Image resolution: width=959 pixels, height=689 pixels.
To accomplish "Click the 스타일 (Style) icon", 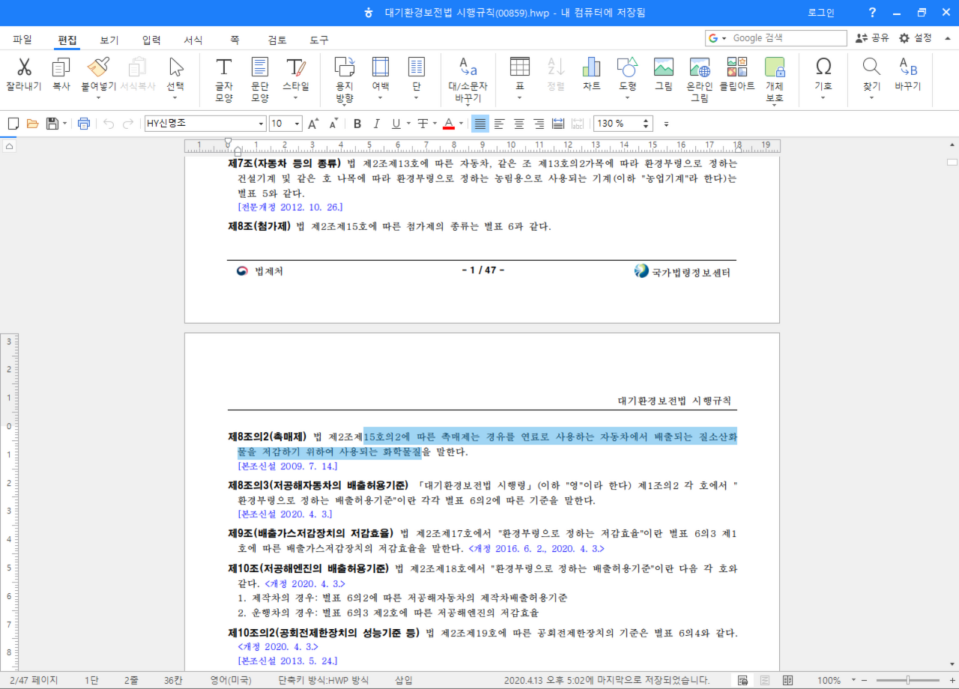I will tap(296, 67).
